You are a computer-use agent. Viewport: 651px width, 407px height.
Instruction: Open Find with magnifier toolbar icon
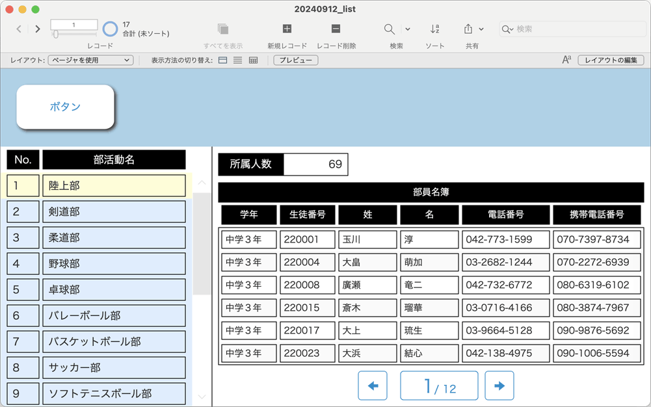click(x=389, y=29)
